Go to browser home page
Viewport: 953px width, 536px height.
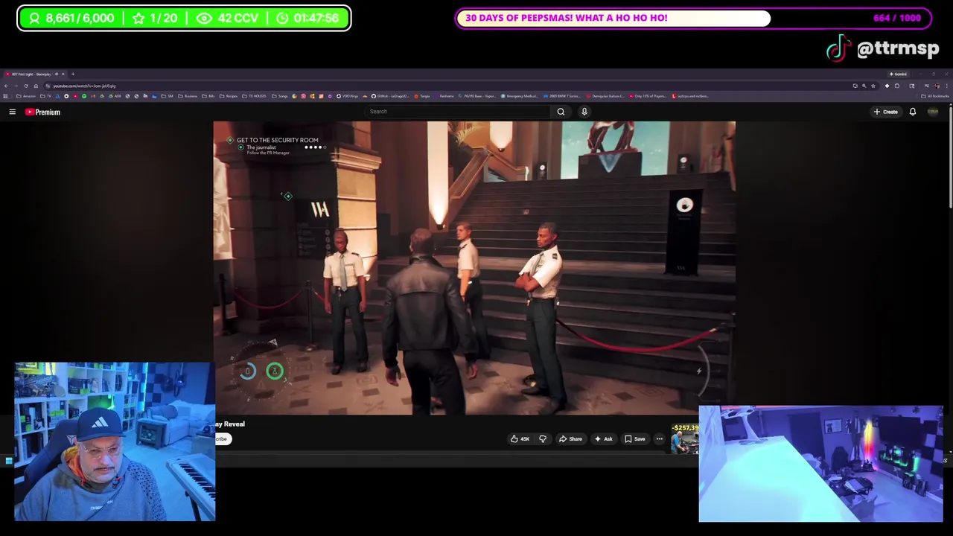point(36,86)
